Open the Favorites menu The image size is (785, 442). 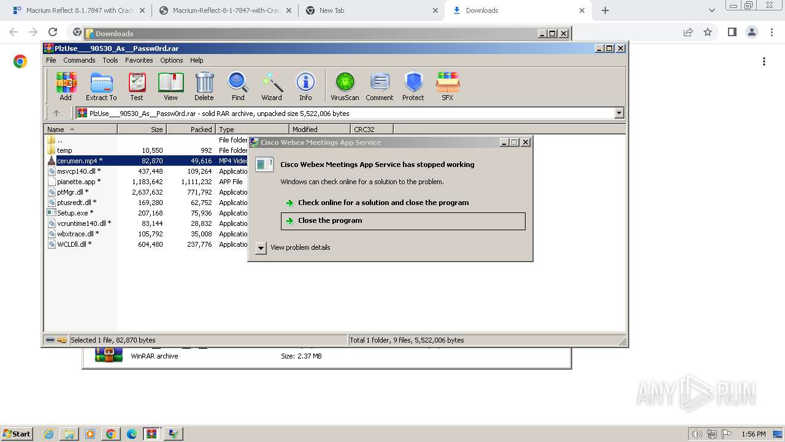[x=139, y=60]
